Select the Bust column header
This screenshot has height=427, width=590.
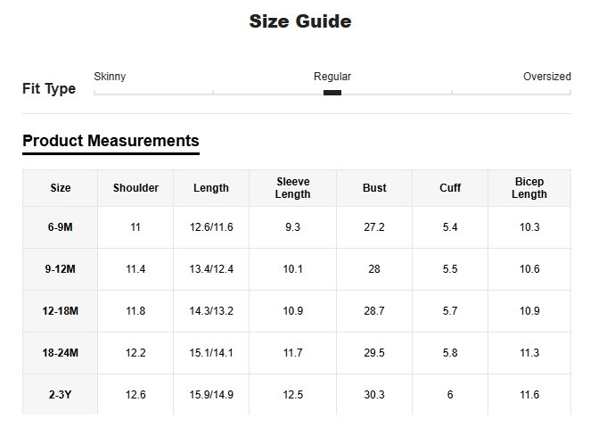[374, 188]
